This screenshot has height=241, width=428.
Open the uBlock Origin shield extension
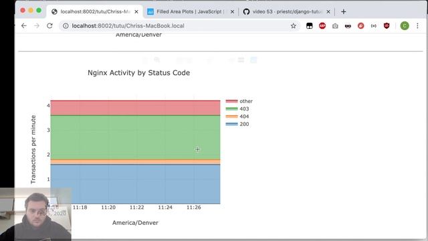pos(387,25)
